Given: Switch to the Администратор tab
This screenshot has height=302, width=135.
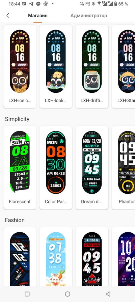Looking at the screenshot, I should [89, 16].
